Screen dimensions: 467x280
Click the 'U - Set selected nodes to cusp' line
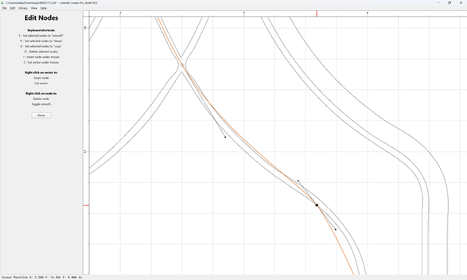pos(41,47)
